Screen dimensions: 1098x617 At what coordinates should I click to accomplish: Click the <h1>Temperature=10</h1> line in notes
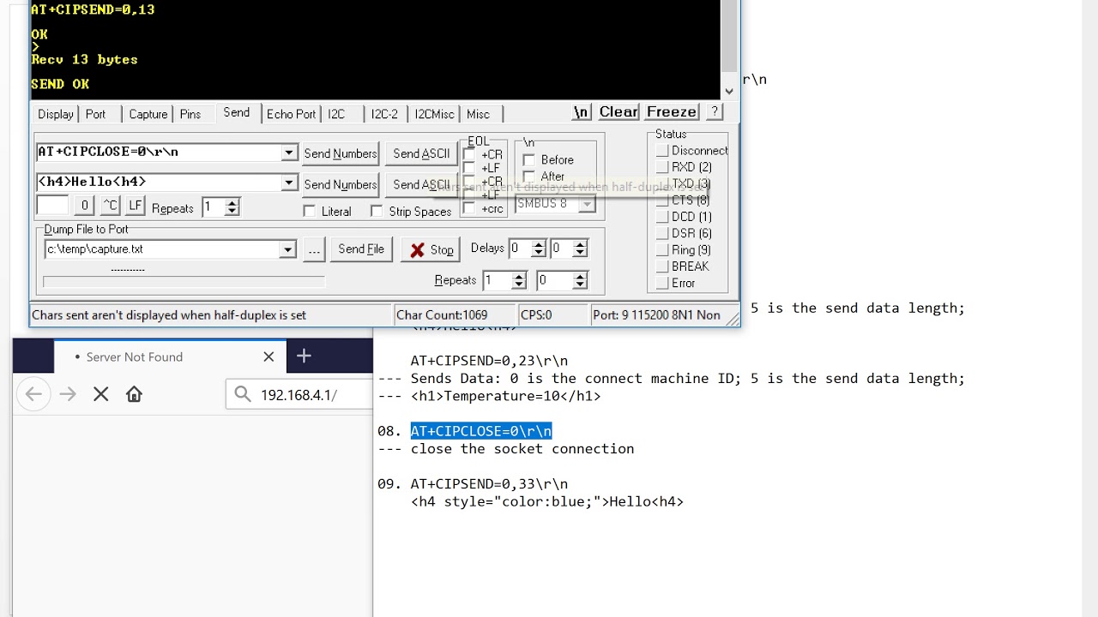(x=506, y=396)
